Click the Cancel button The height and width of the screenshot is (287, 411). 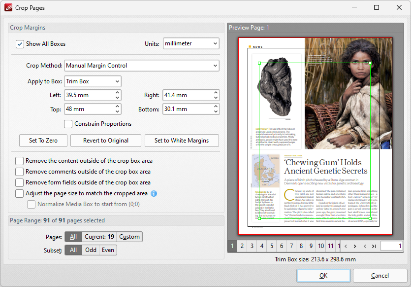pyautogui.click(x=380, y=276)
